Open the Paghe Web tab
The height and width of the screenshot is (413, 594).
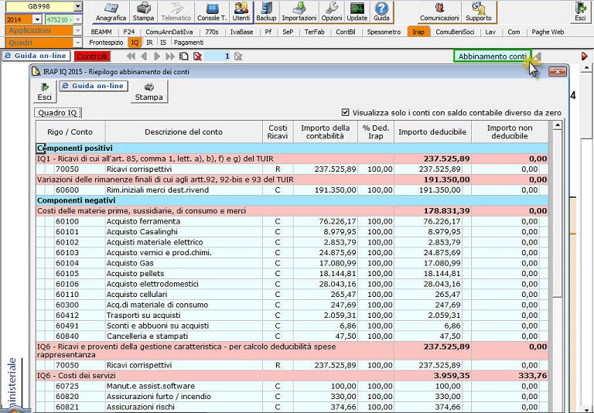coord(548,32)
